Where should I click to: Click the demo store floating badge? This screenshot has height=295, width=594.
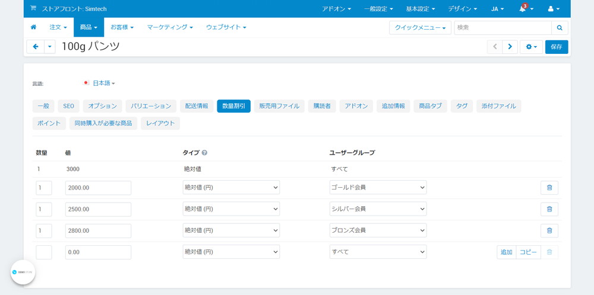[x=23, y=272]
